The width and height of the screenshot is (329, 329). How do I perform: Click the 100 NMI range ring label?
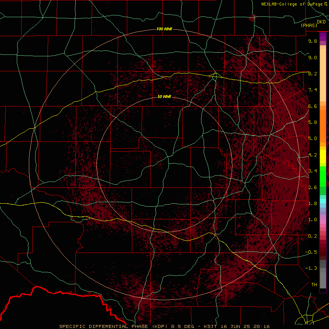click(164, 29)
